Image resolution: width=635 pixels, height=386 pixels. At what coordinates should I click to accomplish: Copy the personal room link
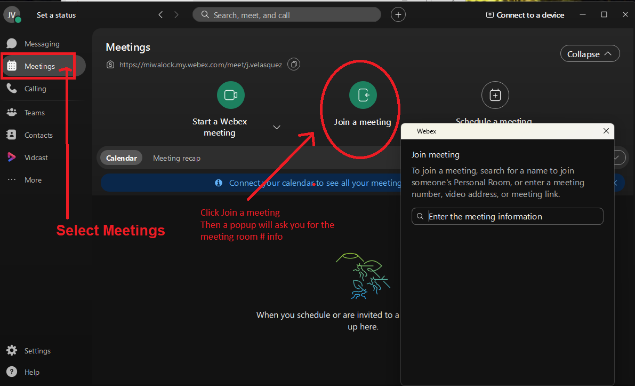tap(294, 65)
